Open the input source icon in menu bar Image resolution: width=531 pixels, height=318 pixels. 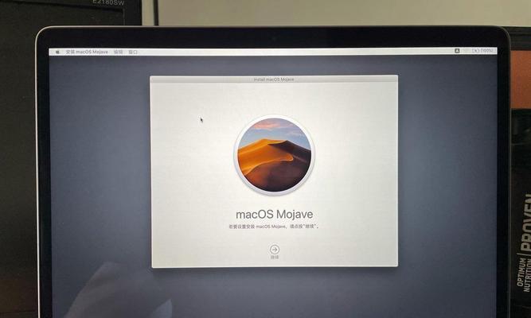(457, 51)
